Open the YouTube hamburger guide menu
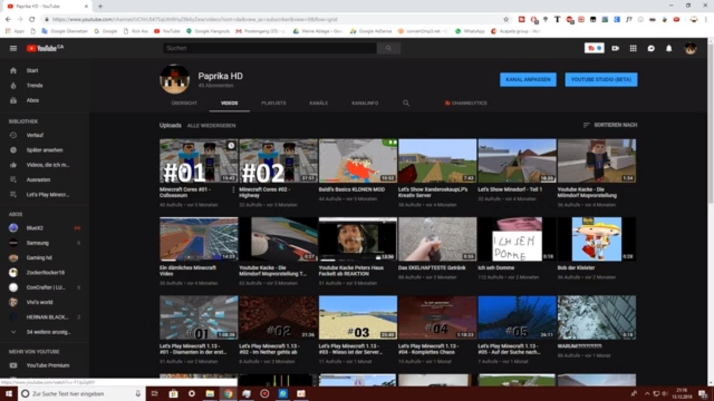714x401 pixels. pos(13,48)
